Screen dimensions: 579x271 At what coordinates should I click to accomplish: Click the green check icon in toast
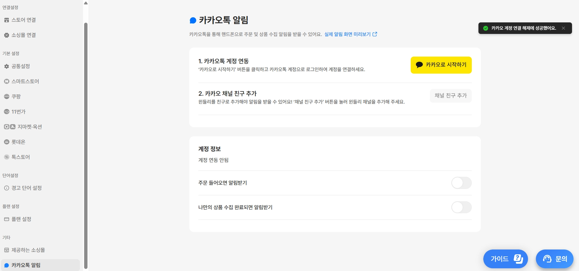tap(486, 28)
